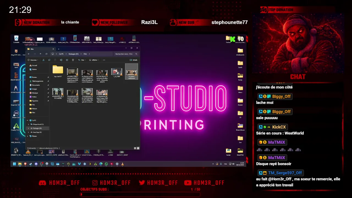Click KickCX username in the chat
Screen dimensions: 352x198
279,127
